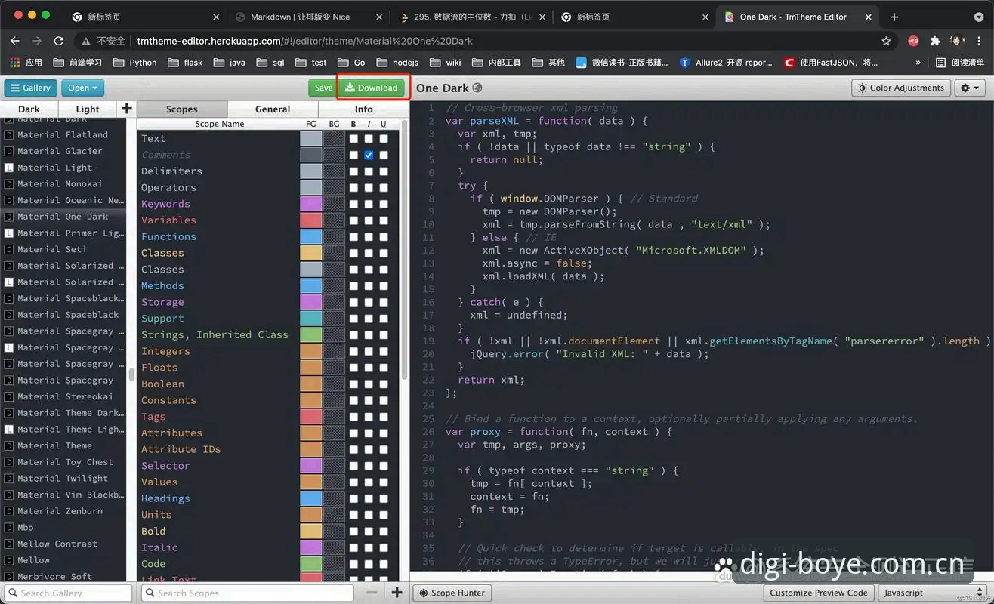
Task: Switch to the Dark gallery tab
Action: (29, 109)
